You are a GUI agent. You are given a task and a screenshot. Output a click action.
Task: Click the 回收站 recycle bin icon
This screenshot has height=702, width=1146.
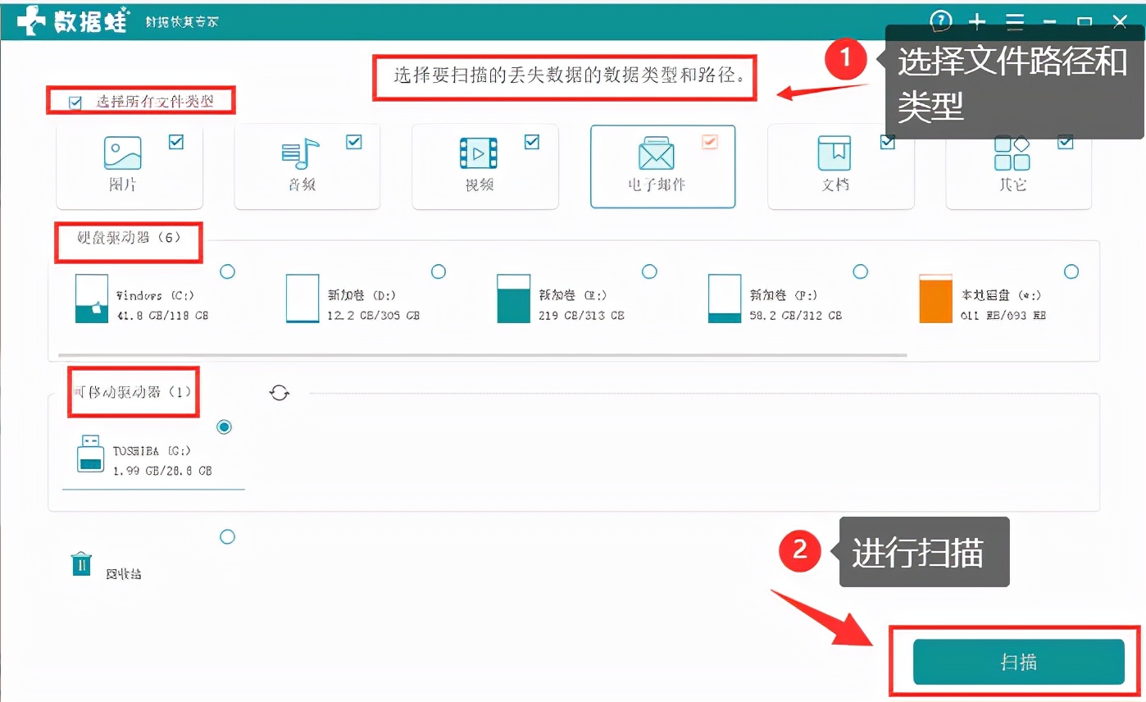pyautogui.click(x=80, y=564)
